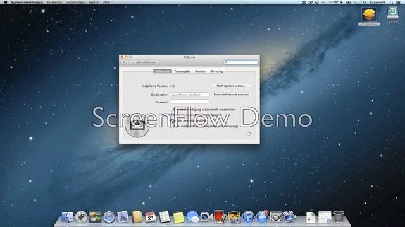405x227 pixels.
Task: Launch Safari compass icon in Dock
Action: 109,217
